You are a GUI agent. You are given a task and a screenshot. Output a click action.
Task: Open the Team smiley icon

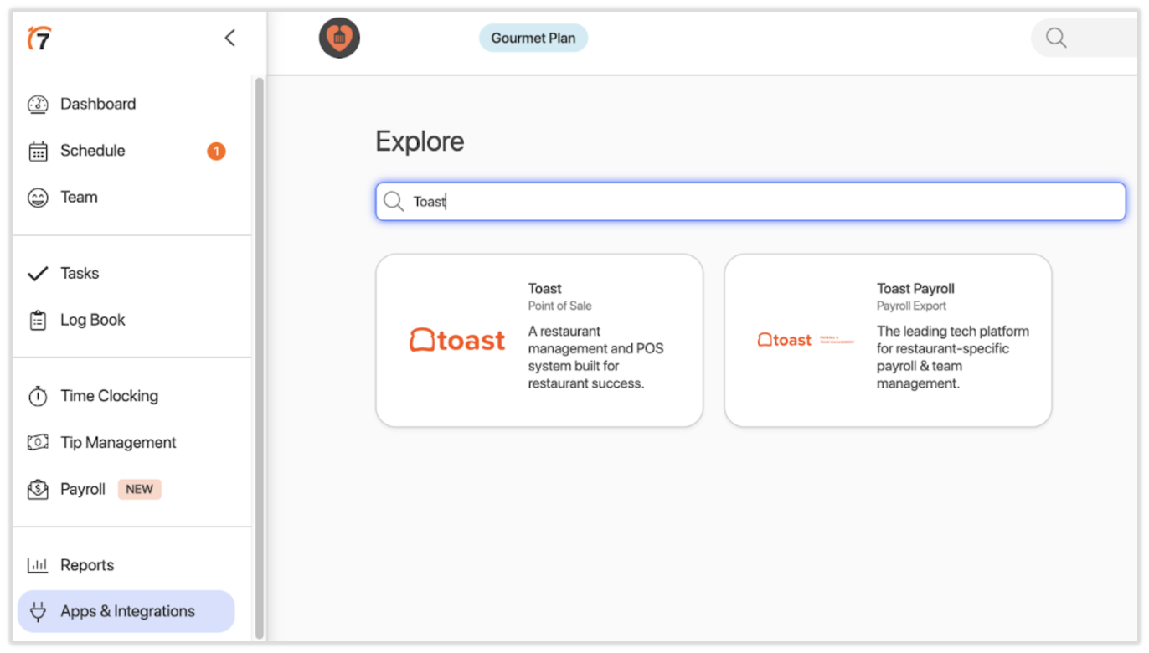coord(38,198)
